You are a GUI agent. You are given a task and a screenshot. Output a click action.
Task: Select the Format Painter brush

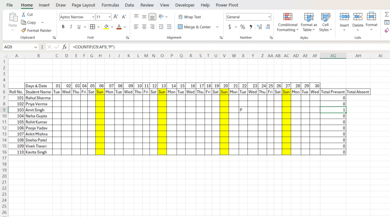[24, 31]
